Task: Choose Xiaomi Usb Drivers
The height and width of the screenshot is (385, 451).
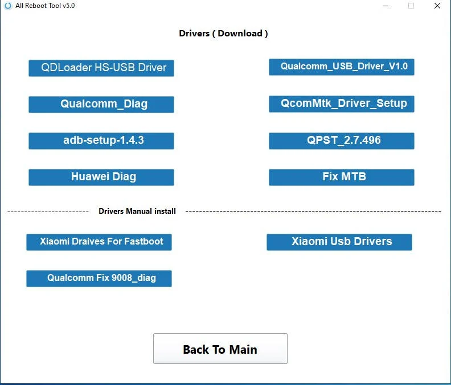Action: [339, 242]
